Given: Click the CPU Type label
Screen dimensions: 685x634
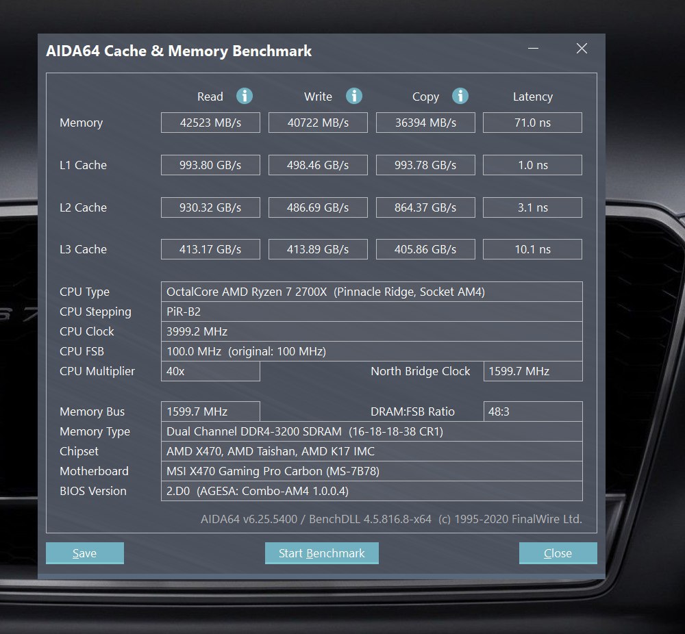Looking at the screenshot, I should click(x=85, y=292).
